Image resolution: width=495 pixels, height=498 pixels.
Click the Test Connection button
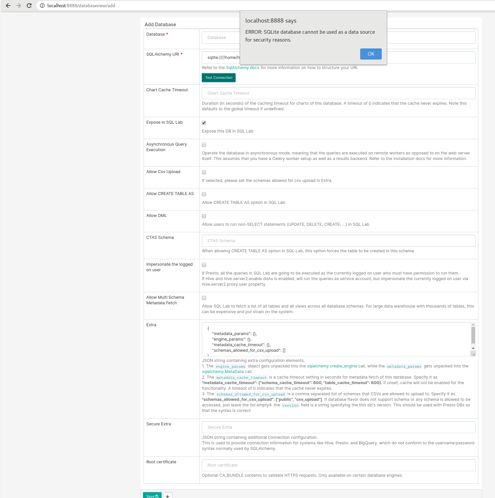click(219, 78)
